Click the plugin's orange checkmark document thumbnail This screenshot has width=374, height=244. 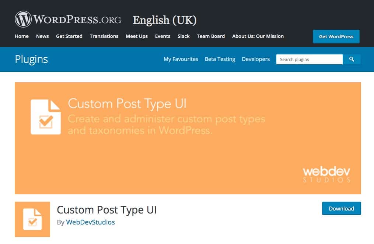click(32, 219)
